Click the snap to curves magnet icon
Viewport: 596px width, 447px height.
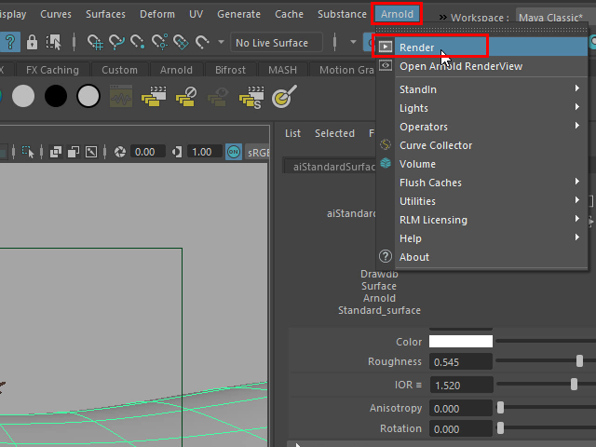point(116,43)
